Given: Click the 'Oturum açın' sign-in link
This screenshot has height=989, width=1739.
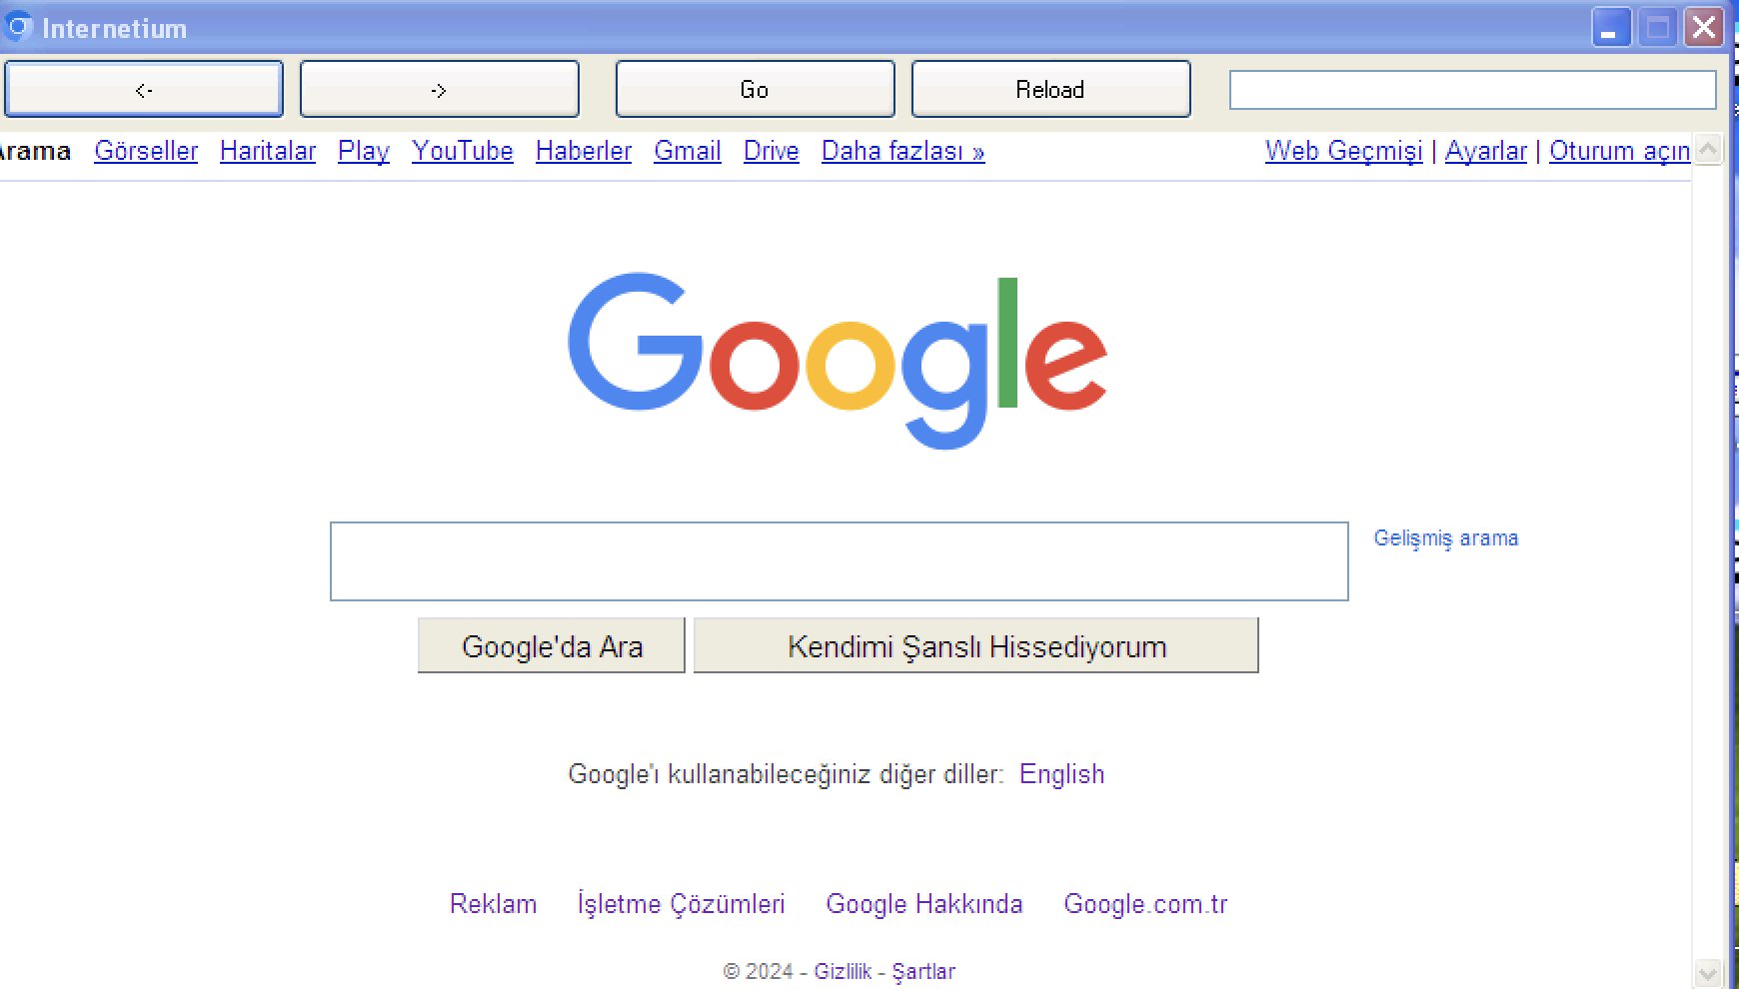Looking at the screenshot, I should 1620,151.
